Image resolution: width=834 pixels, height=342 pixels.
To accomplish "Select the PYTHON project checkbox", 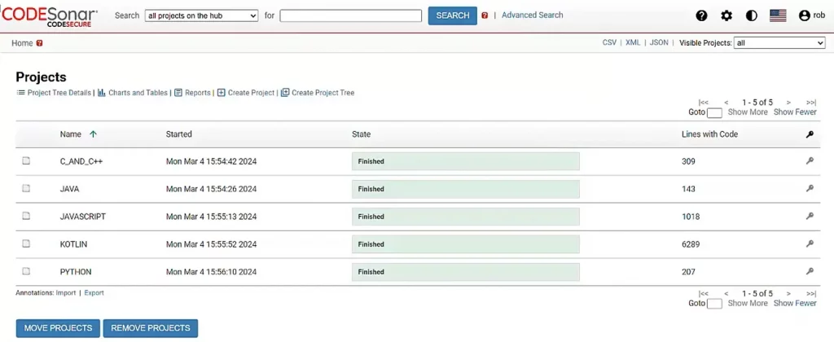I will coord(26,271).
